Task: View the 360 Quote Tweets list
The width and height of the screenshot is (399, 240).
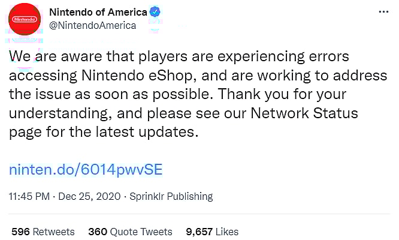Action: coord(130,232)
